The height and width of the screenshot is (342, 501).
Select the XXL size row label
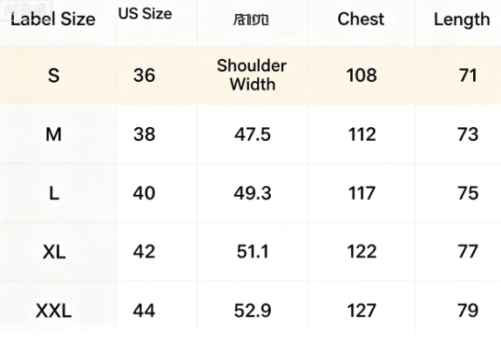coord(53,311)
